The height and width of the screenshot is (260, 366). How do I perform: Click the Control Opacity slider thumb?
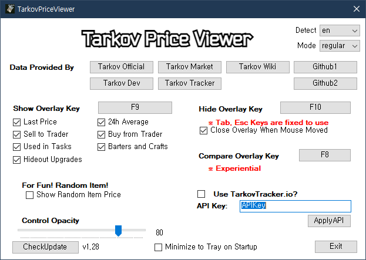118,231
